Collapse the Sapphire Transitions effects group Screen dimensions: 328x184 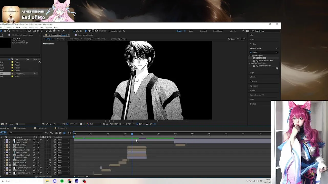coord(250,63)
